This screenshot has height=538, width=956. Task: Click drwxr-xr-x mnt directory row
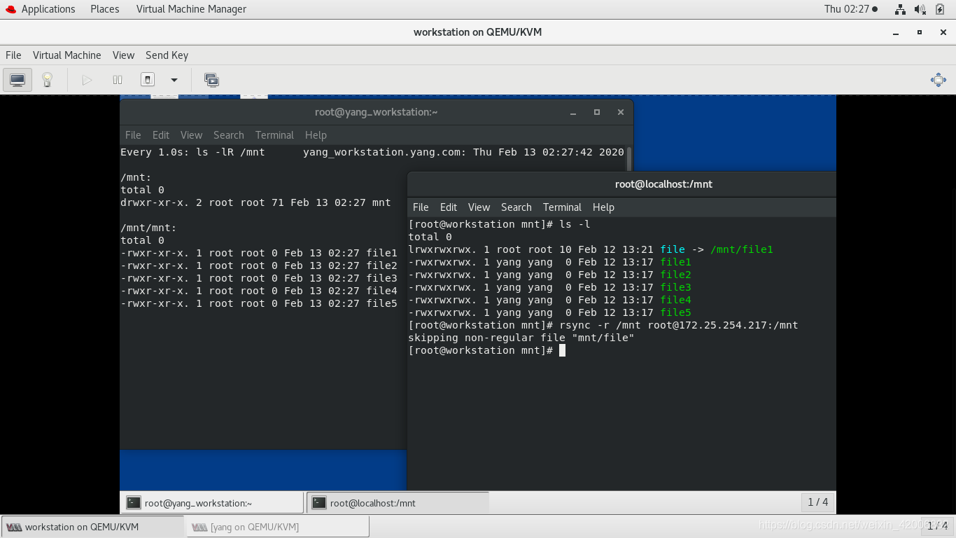tap(255, 202)
